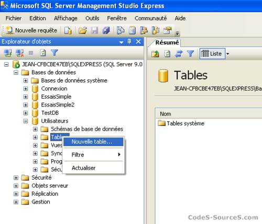
Task: Select Schémas de base de données item
Action: (87, 129)
